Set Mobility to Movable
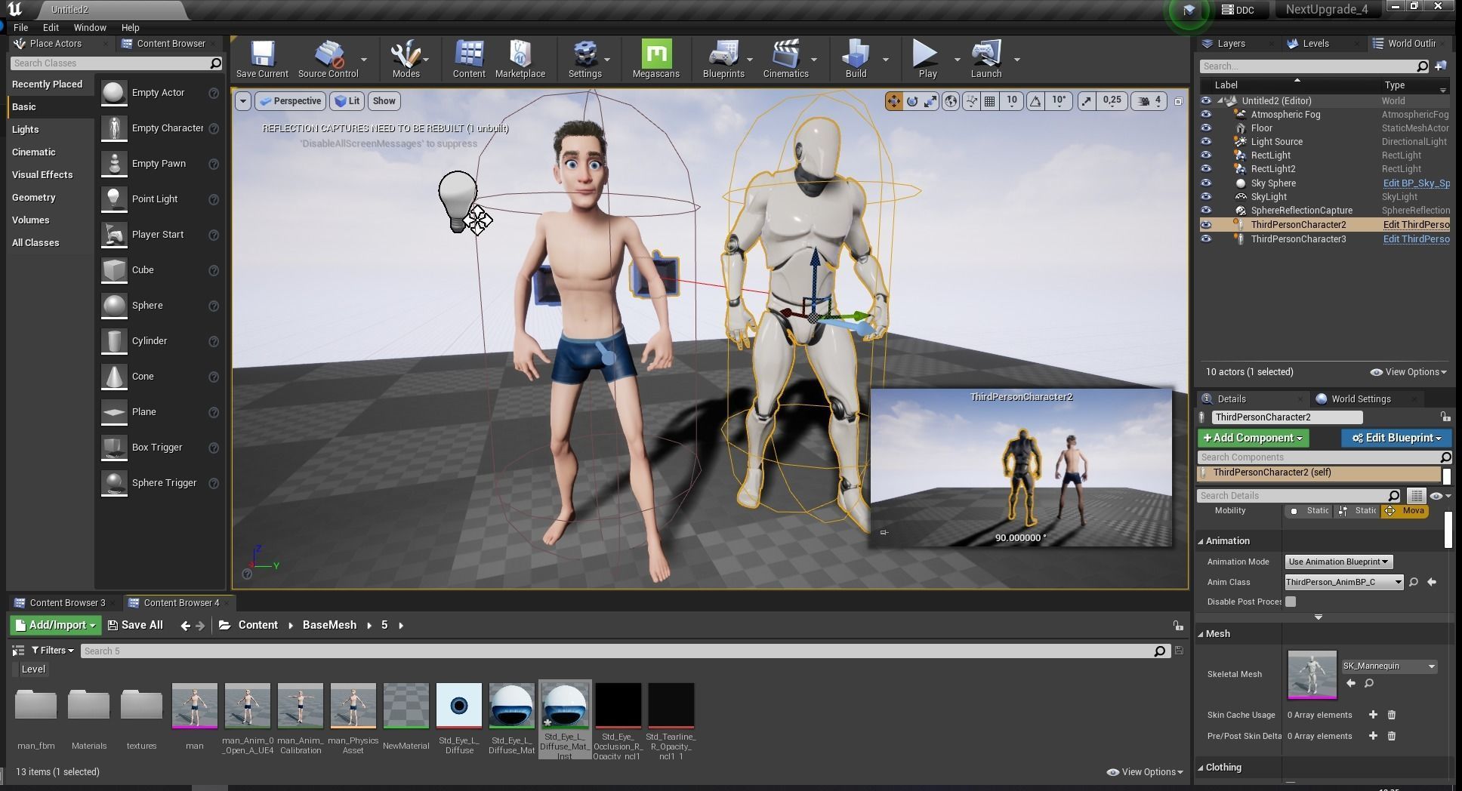Screen dimensions: 1462x791 (x=1405, y=511)
